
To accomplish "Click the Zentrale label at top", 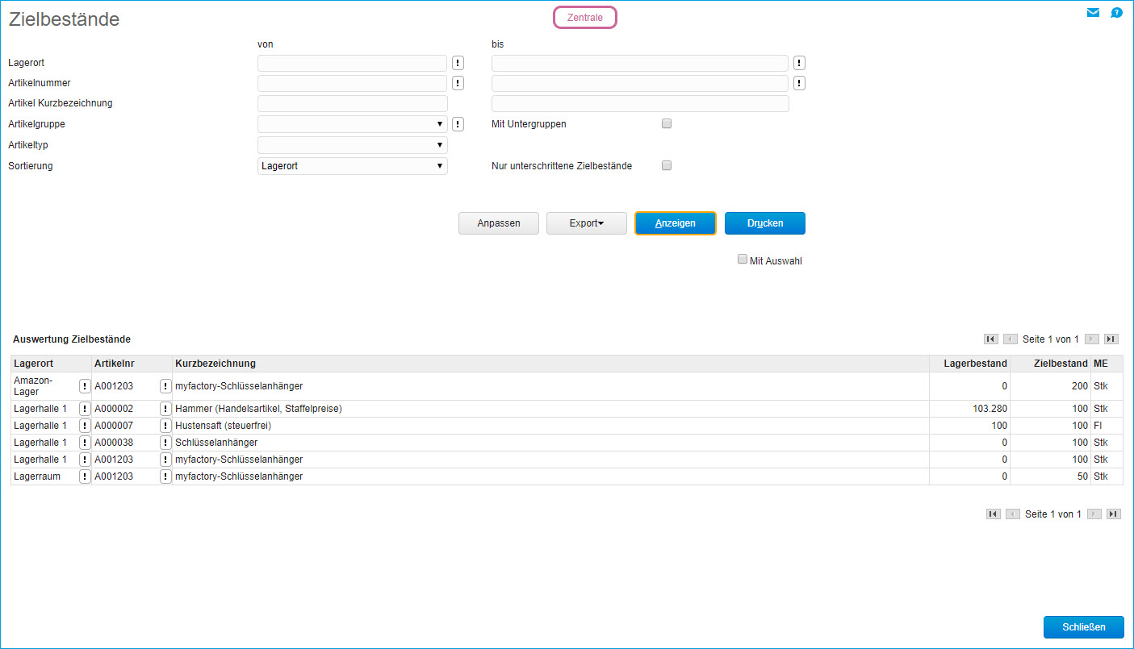I will [585, 18].
